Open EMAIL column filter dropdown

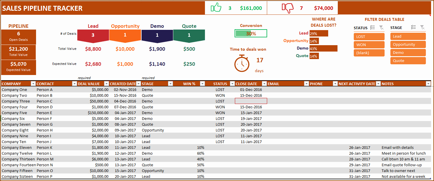306,84
